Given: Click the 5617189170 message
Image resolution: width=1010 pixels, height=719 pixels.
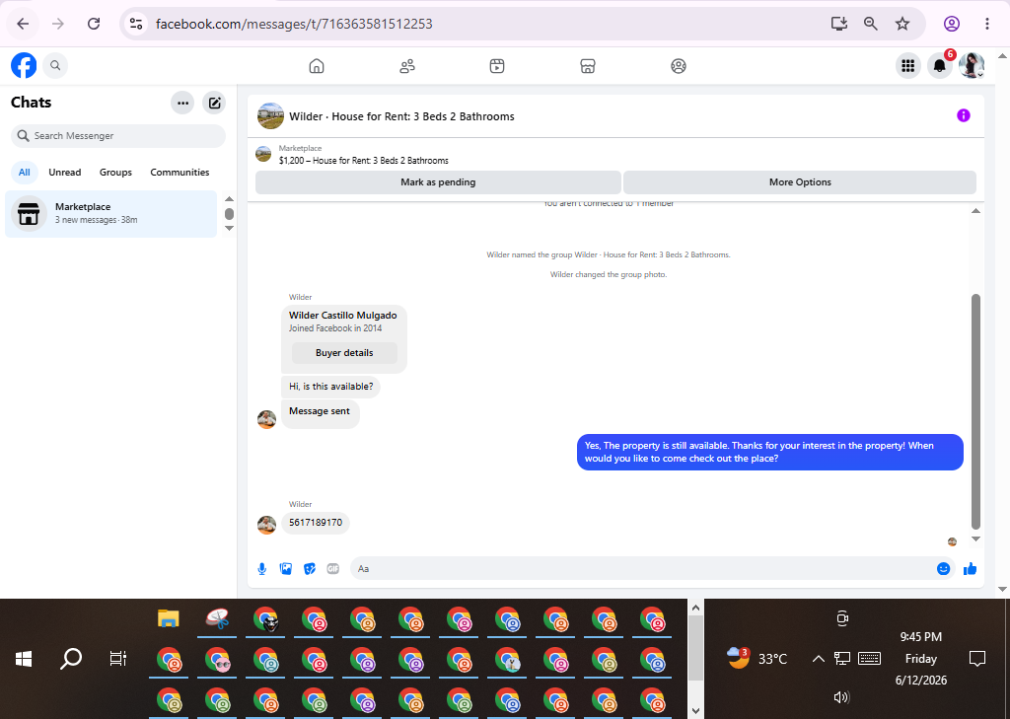Looking at the screenshot, I should point(316,523).
